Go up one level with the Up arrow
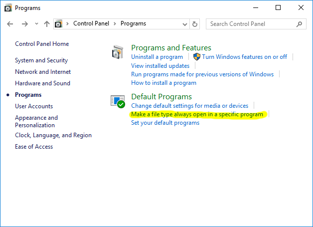 [47, 24]
